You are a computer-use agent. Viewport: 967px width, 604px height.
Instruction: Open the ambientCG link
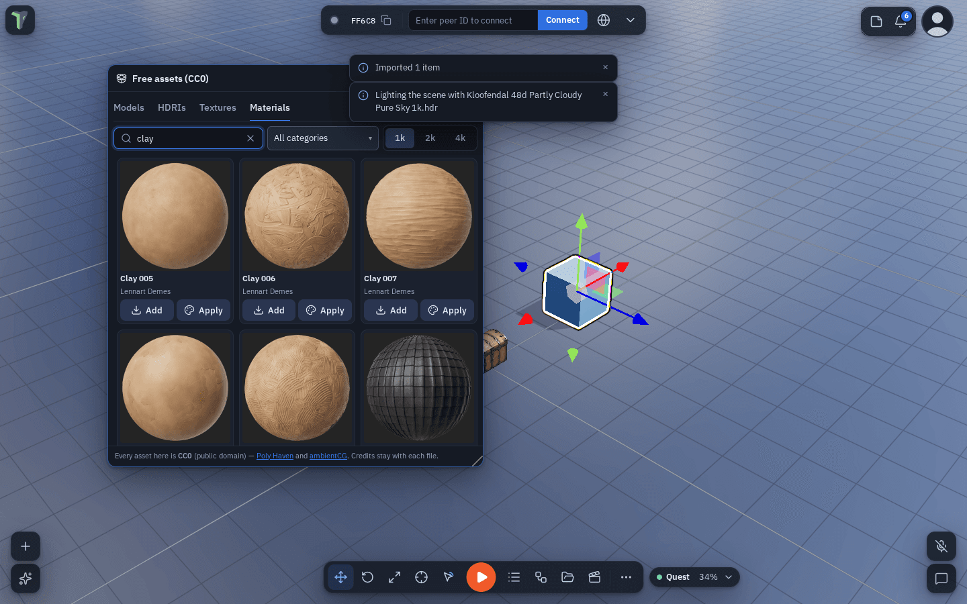(328, 456)
